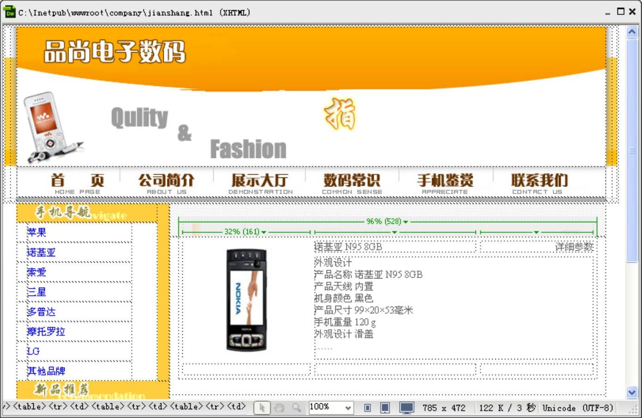
Task: Select the Nokia N95 phone image
Action: pos(246,300)
